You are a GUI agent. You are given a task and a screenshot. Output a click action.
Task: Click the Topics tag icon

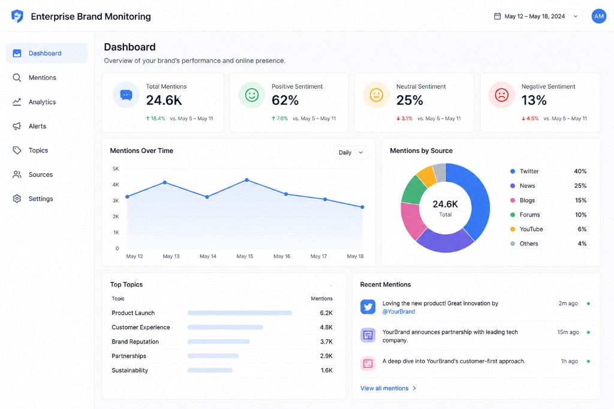click(17, 151)
